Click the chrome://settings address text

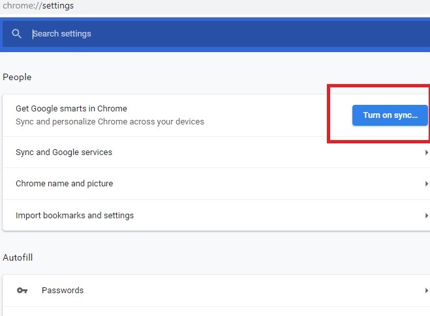click(38, 6)
